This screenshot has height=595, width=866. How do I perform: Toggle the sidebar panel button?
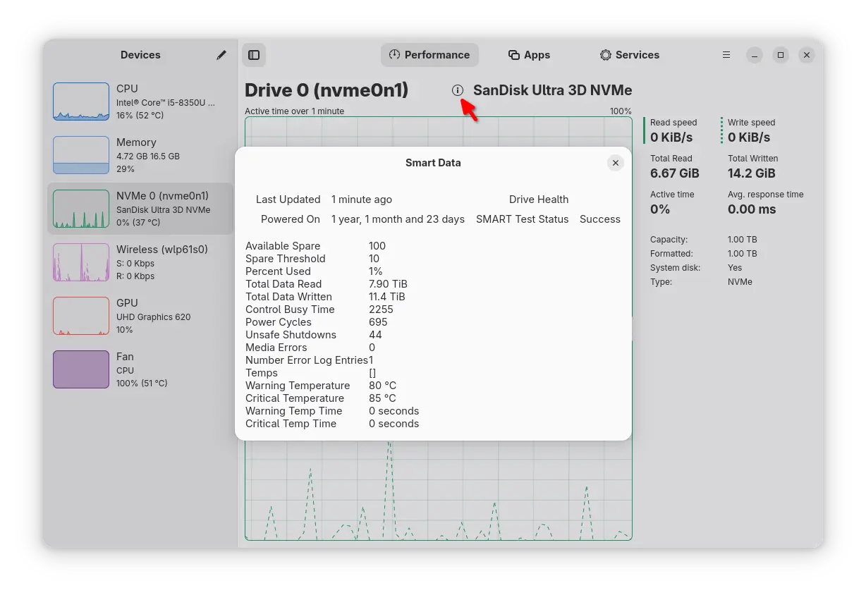254,55
